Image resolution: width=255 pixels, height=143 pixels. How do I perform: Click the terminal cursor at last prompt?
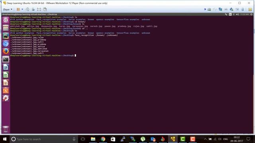pos(75,56)
